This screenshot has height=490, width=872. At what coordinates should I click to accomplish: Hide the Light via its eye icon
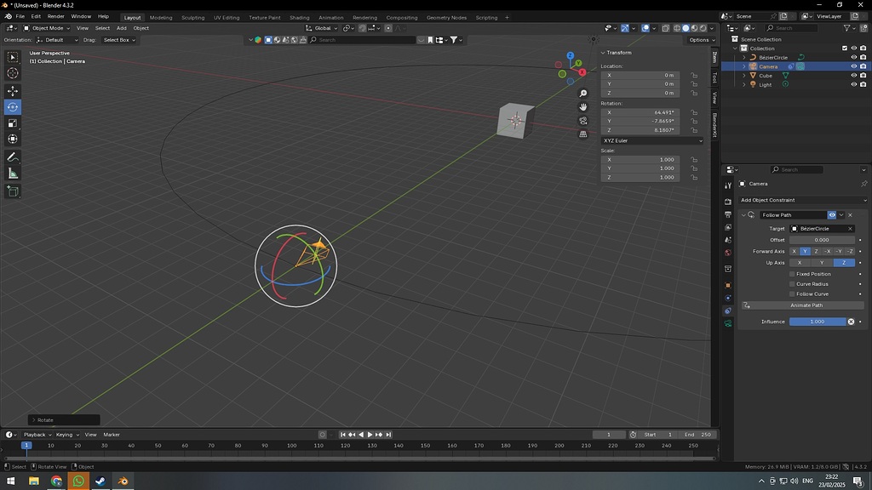(x=853, y=84)
